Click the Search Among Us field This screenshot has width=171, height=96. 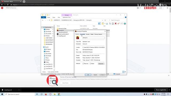[116, 20]
